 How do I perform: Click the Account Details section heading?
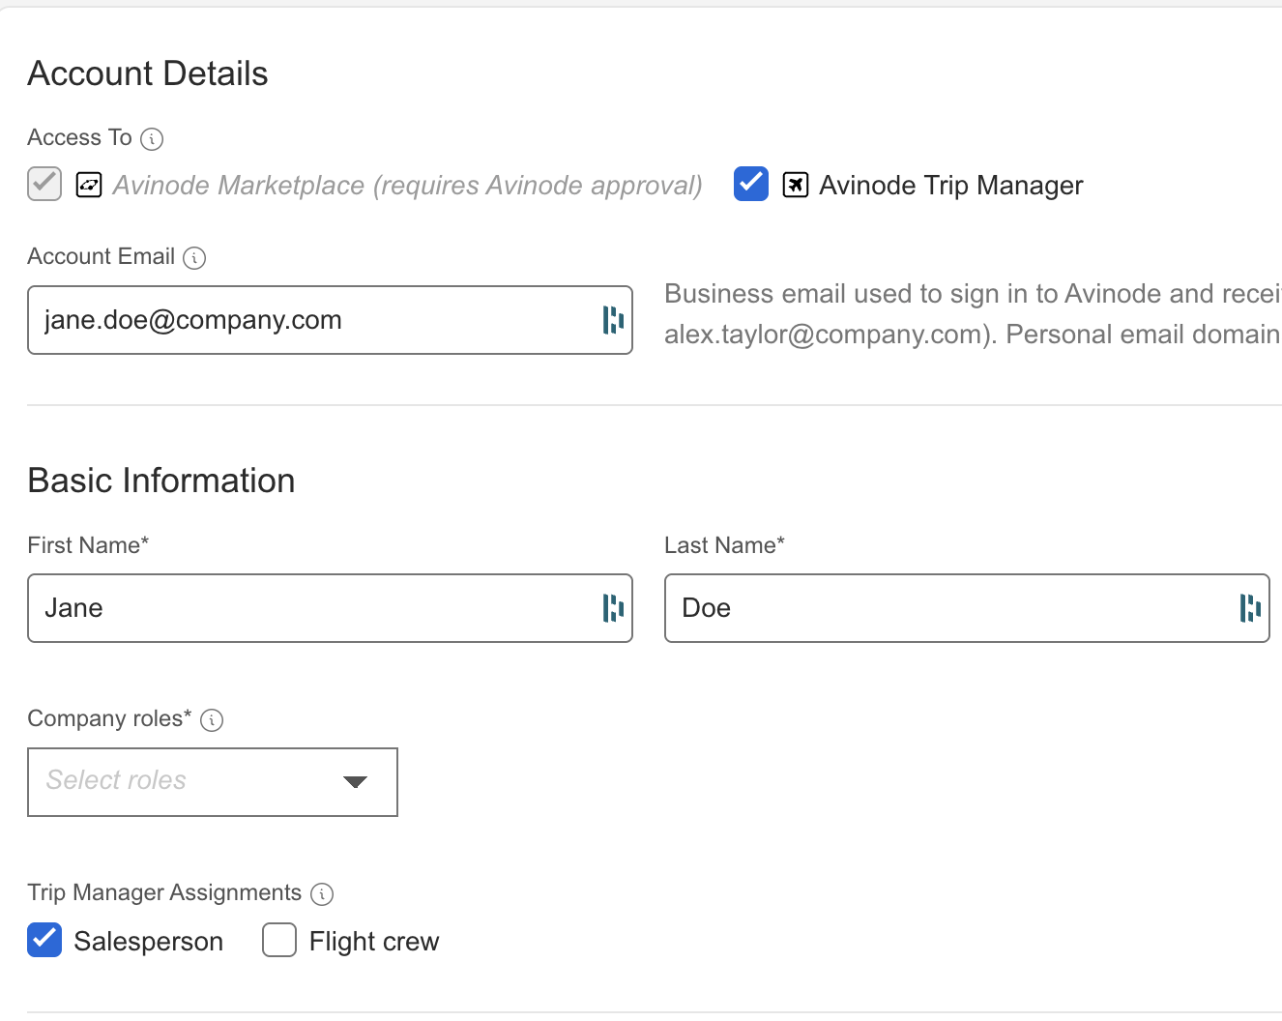coord(148,73)
